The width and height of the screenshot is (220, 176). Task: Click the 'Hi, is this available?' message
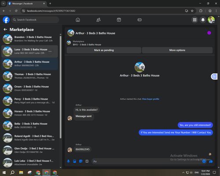tap(86, 110)
